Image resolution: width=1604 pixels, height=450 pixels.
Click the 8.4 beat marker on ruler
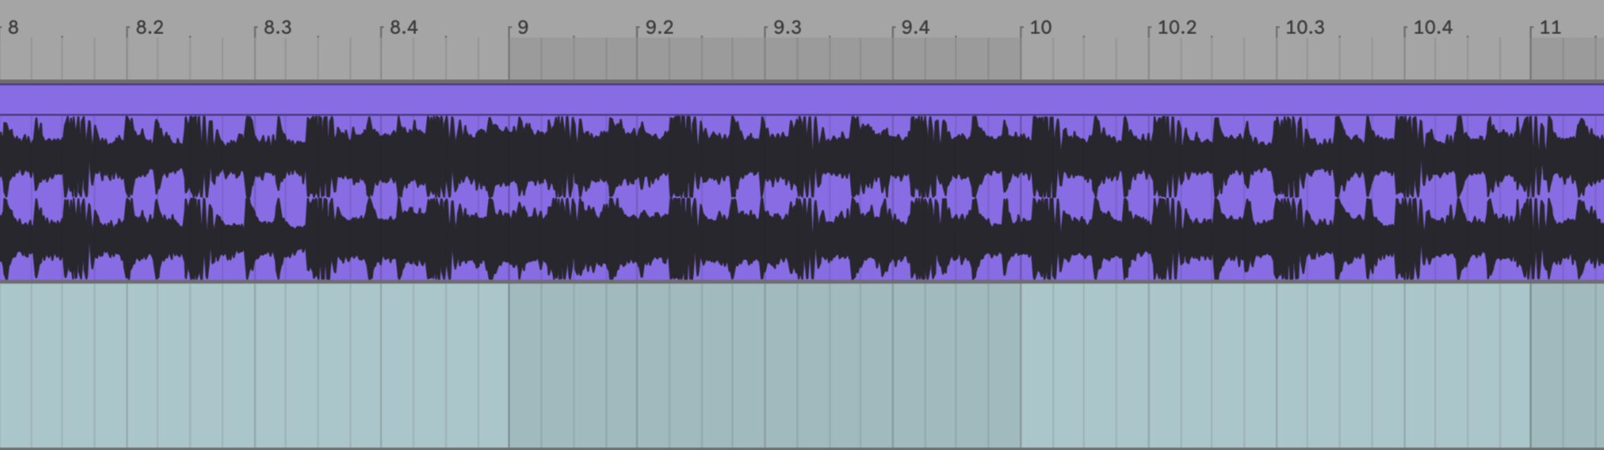click(403, 27)
